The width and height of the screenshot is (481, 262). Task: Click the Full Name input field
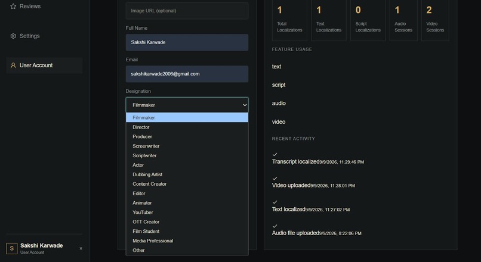point(187,42)
